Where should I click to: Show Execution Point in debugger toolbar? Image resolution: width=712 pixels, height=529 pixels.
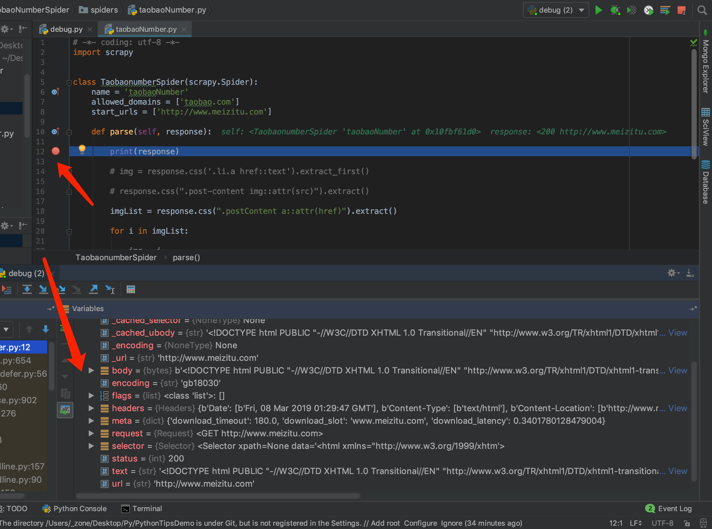pos(7,290)
